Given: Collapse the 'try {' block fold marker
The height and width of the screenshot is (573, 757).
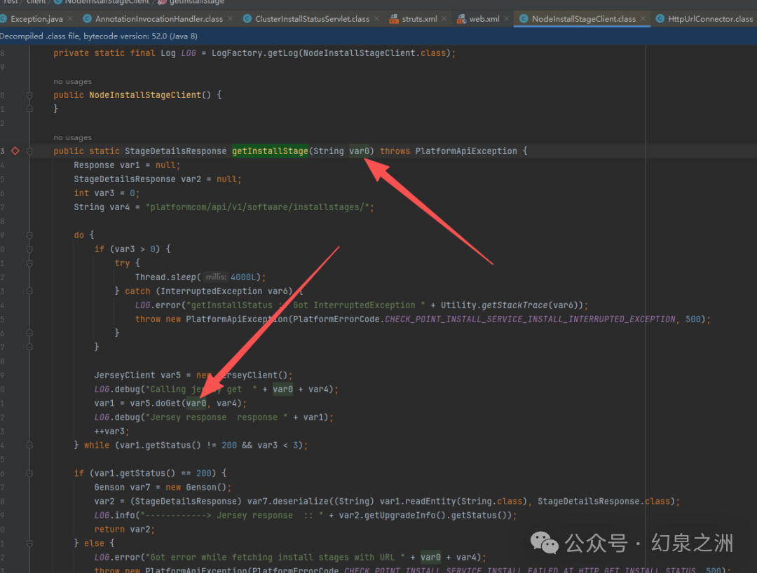Looking at the screenshot, I should tap(29, 263).
